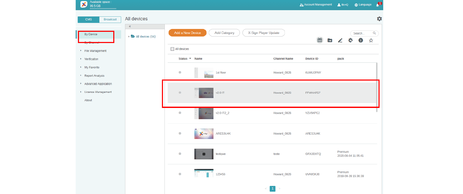Open device settings gear in toolbar

click(351, 40)
